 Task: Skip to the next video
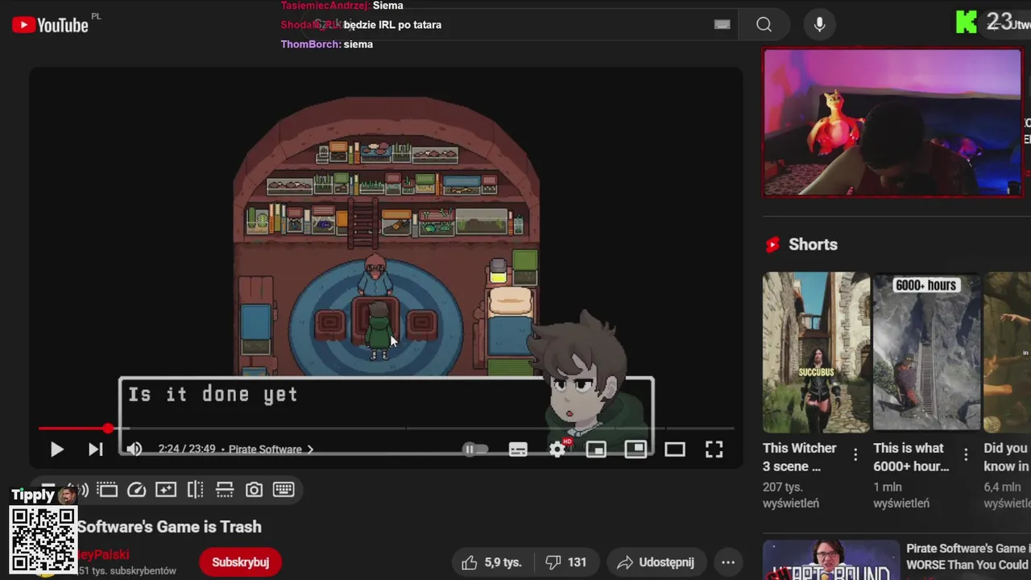point(95,449)
